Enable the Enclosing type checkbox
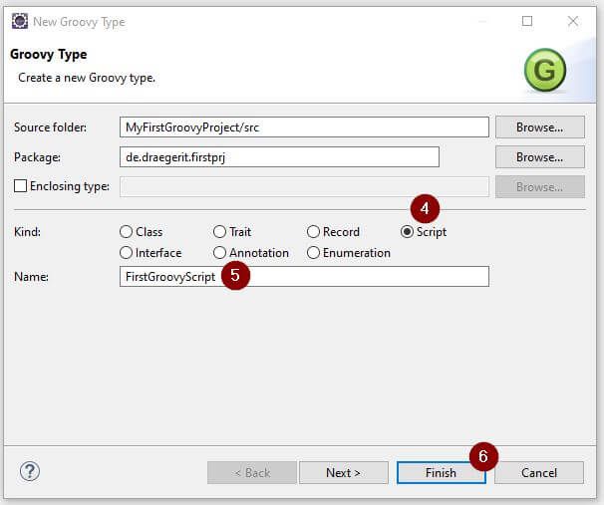 tap(20, 186)
